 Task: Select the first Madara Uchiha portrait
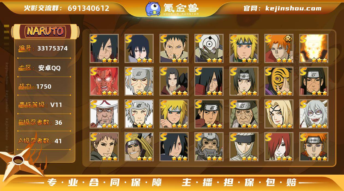(x=104, y=49)
